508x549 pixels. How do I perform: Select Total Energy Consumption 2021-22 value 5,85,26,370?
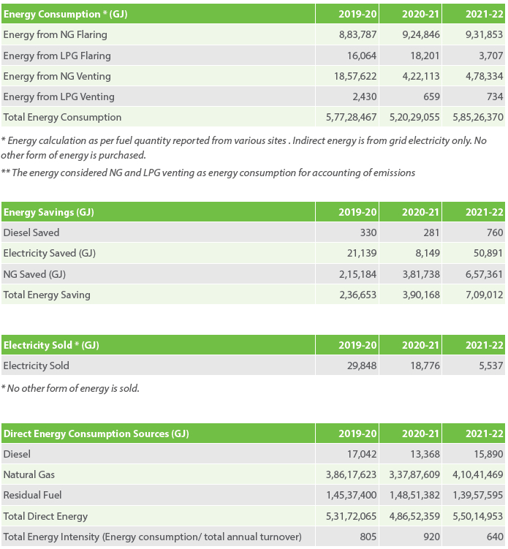478,117
